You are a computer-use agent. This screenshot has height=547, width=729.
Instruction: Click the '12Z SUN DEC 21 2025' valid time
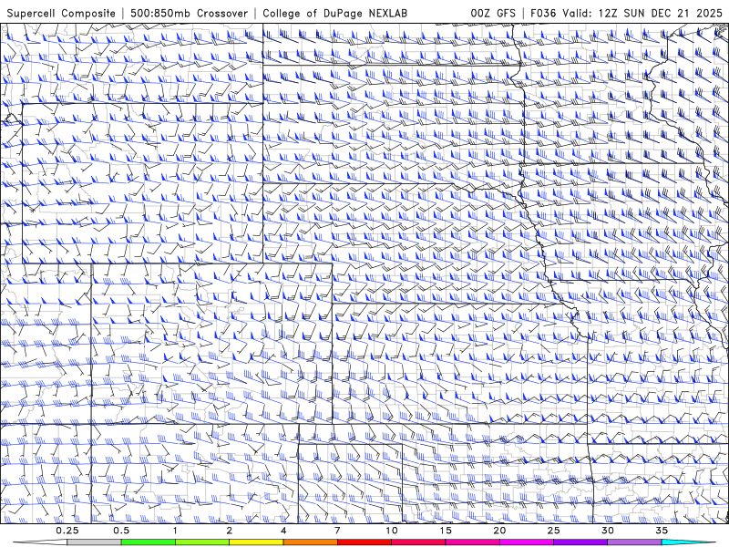[x=660, y=13]
